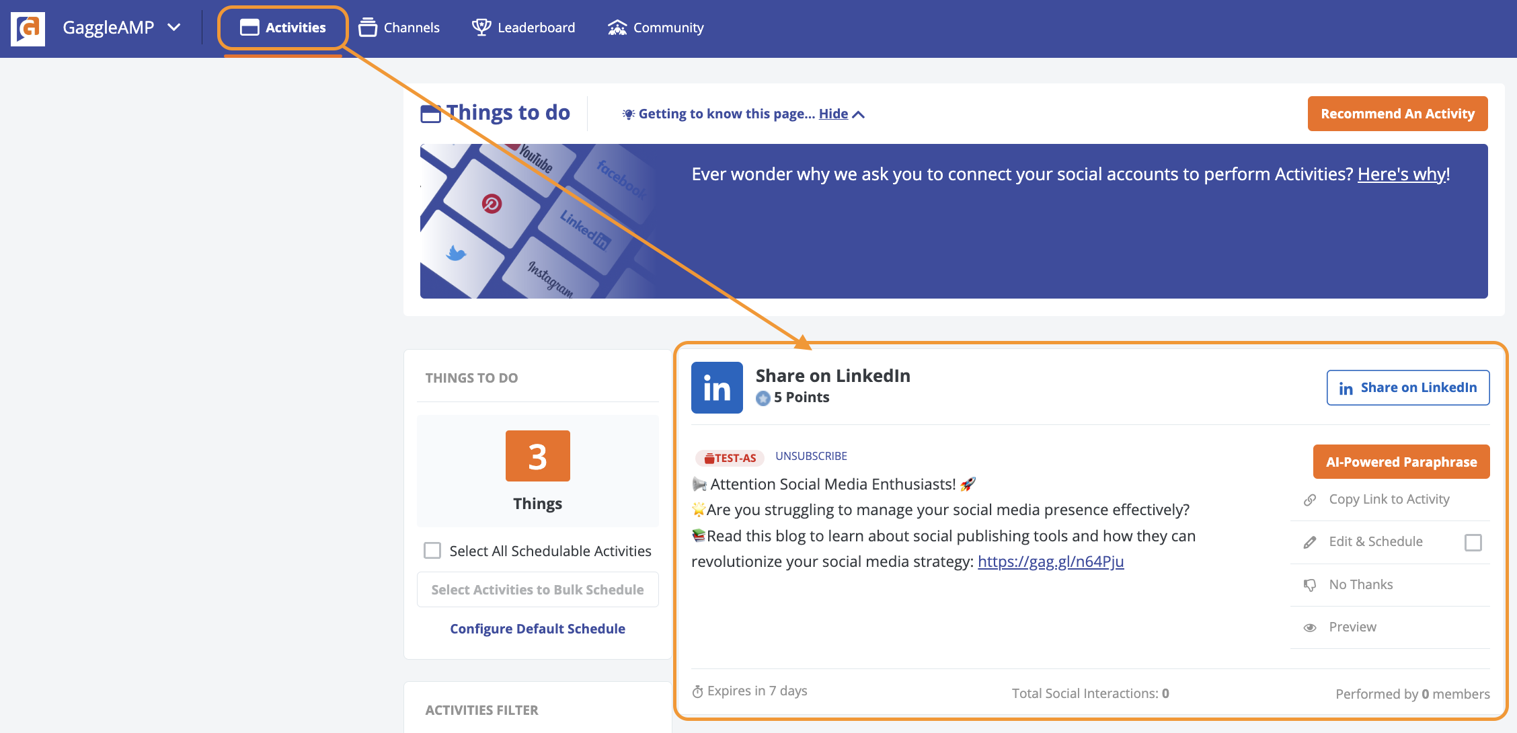
Task: Open the gag.gl/n64Pju link
Action: pyautogui.click(x=1050, y=562)
